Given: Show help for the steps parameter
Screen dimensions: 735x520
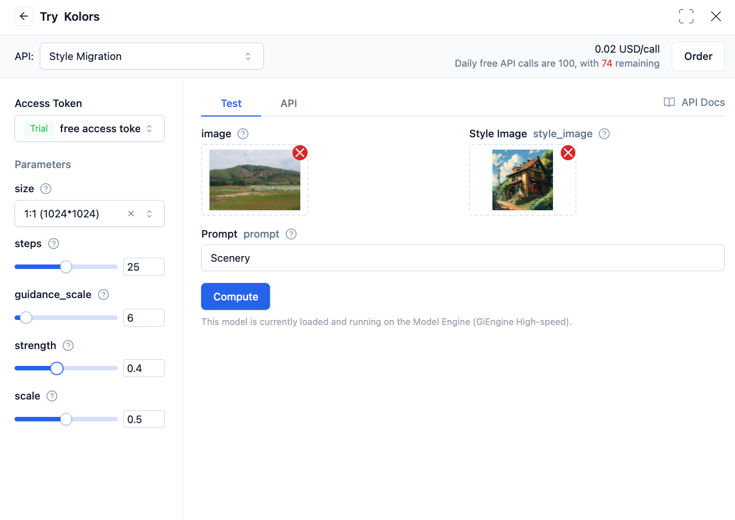Looking at the screenshot, I should tap(53, 244).
